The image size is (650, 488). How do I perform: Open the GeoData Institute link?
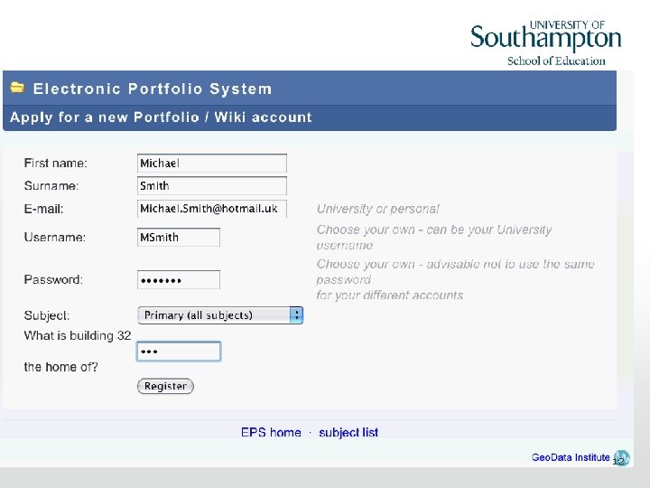[x=571, y=457]
